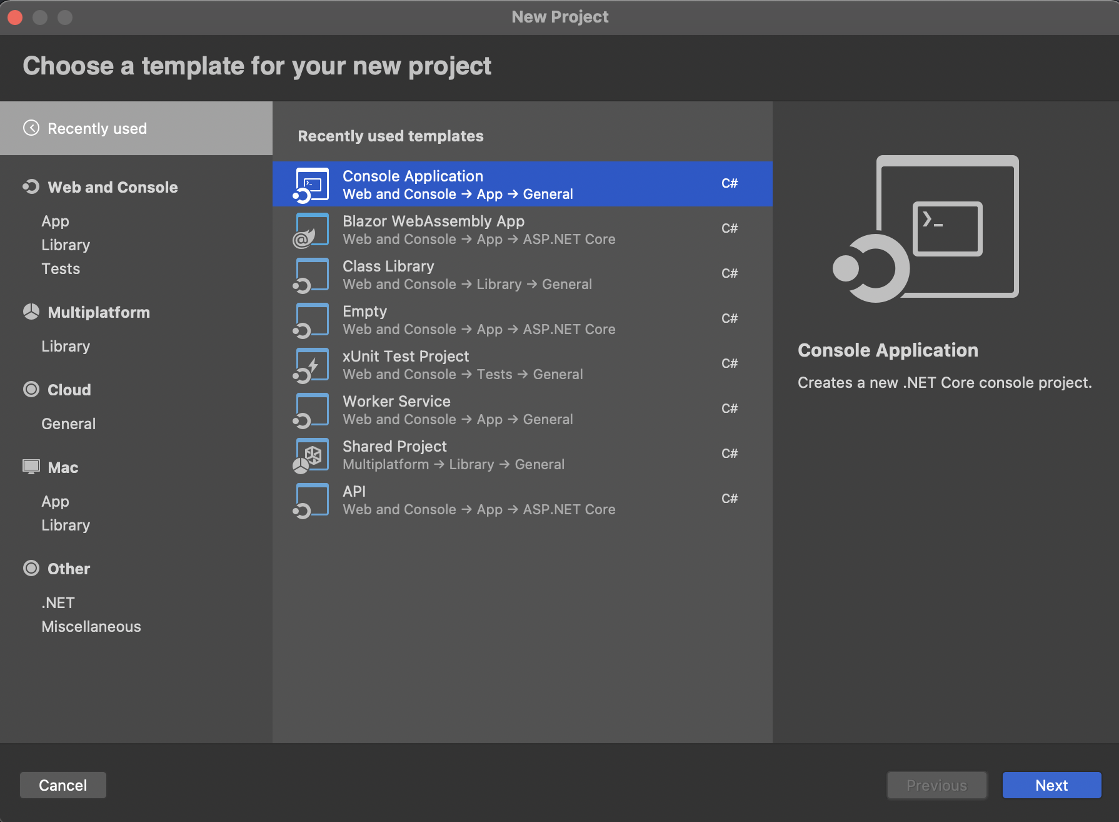The width and height of the screenshot is (1119, 822).
Task: Click the xUnit Test Project lightning icon
Action: coord(311,364)
